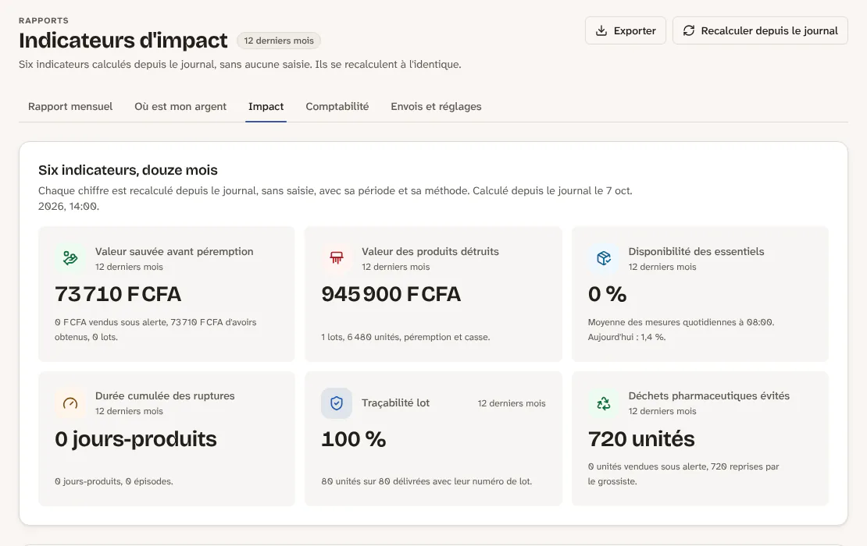
Task: Click the shredder icon of produits détruits
Action: pyautogui.click(x=337, y=258)
